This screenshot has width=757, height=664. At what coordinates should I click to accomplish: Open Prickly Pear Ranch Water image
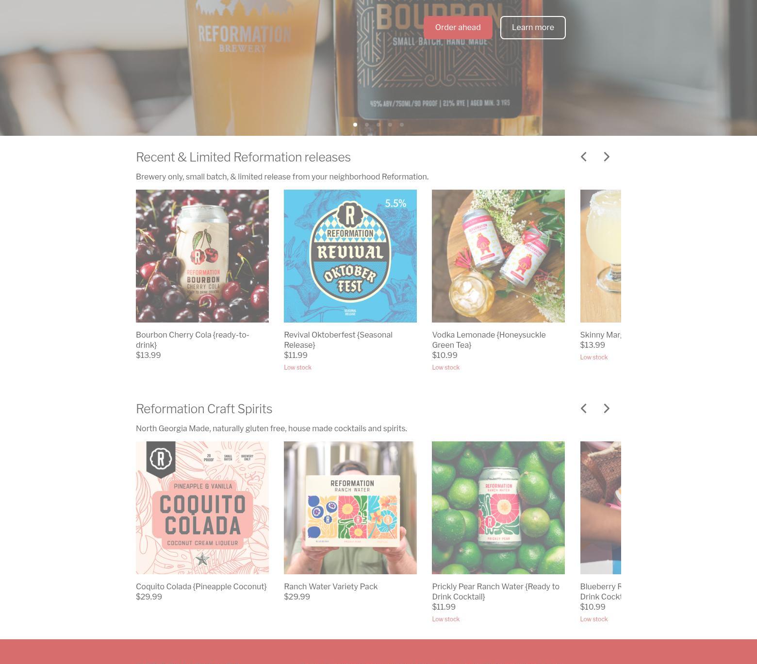498,508
